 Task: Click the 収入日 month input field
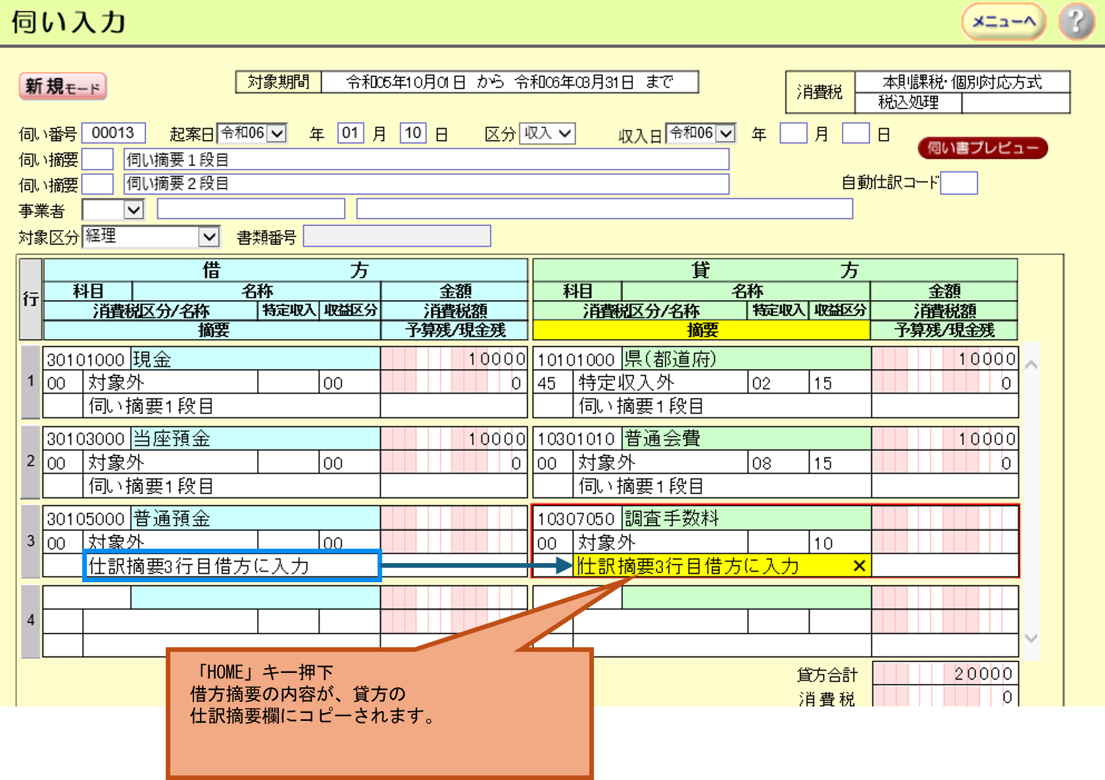793,133
